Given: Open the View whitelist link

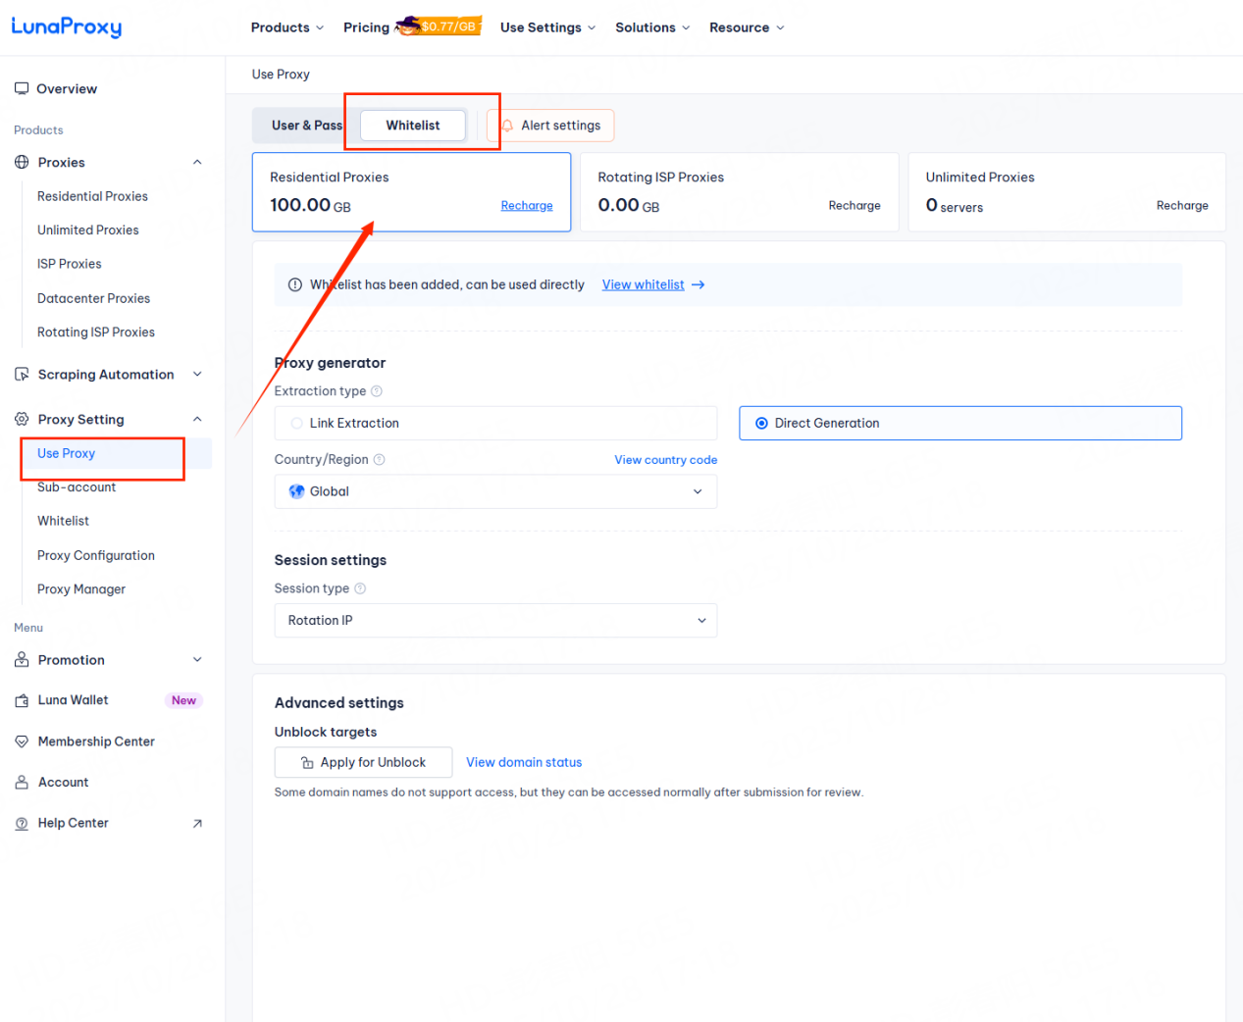Looking at the screenshot, I should (644, 284).
